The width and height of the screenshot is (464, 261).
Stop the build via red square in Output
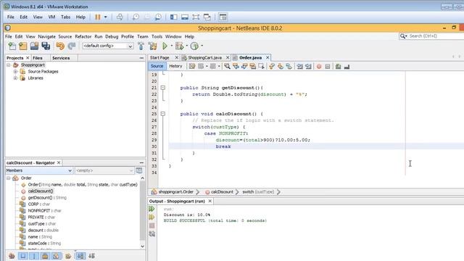[x=152, y=225]
